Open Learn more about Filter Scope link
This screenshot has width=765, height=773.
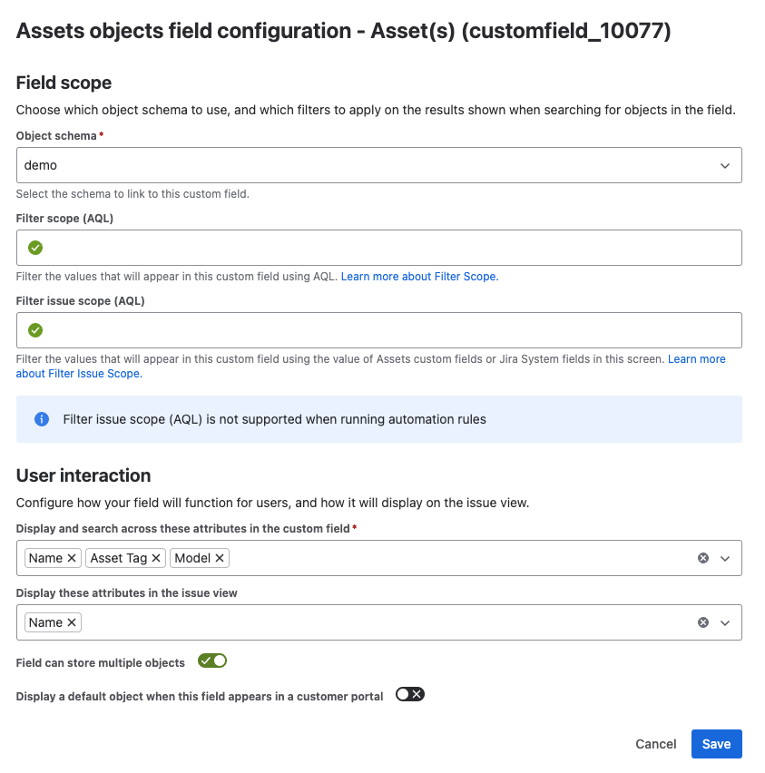[x=419, y=276]
